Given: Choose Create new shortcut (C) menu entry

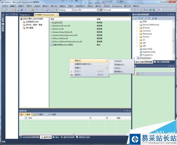Looking at the screenshot, I should (x=89, y=64).
